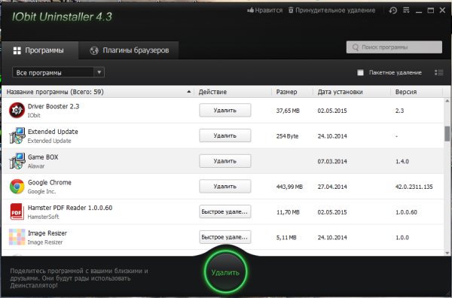This screenshot has width=452, height=298.
Task: Switch list view with the details icon
Action: (438, 72)
